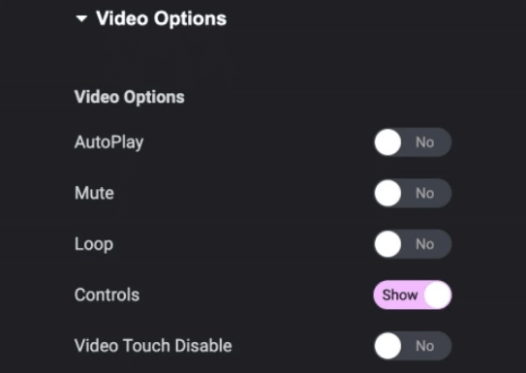
Task: Click the bold Video Options subheading
Action: (x=130, y=97)
